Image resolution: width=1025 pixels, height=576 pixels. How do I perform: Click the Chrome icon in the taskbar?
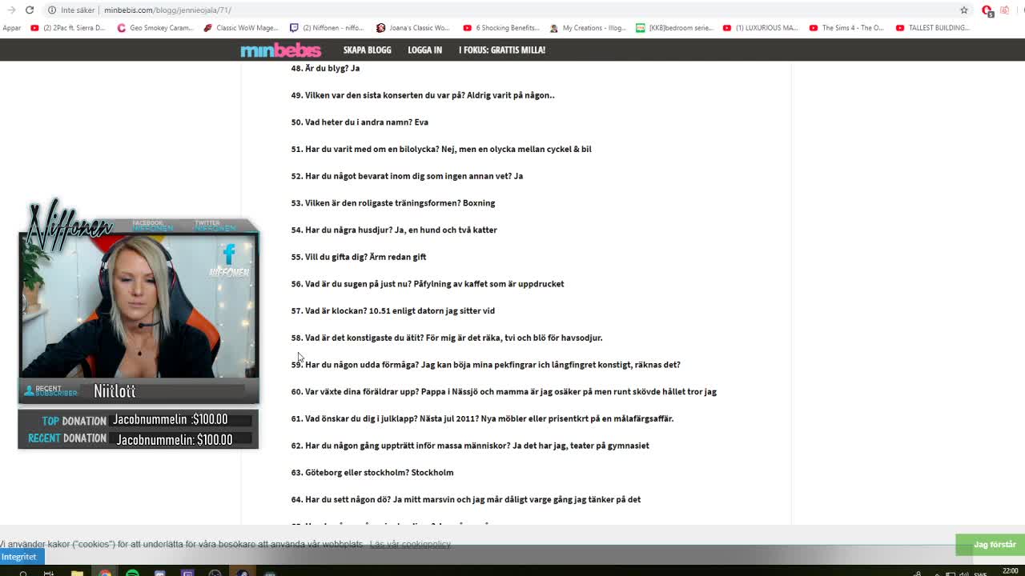pyautogui.click(x=105, y=573)
